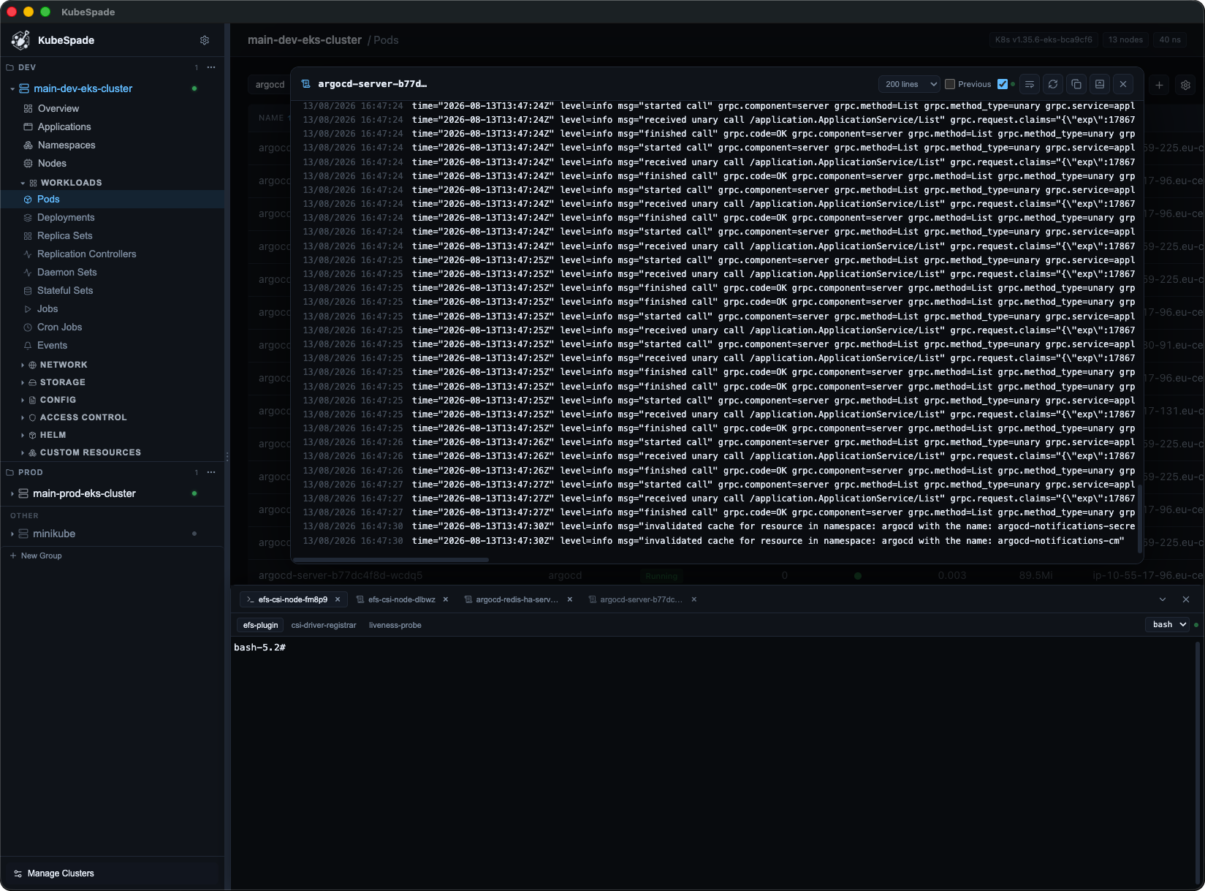Add a New Group

point(36,556)
